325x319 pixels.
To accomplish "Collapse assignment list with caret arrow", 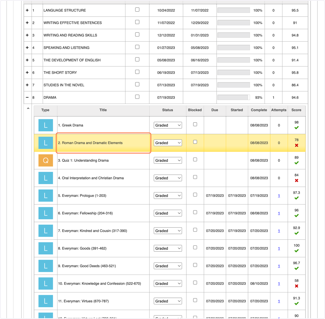I will (x=28, y=108).
